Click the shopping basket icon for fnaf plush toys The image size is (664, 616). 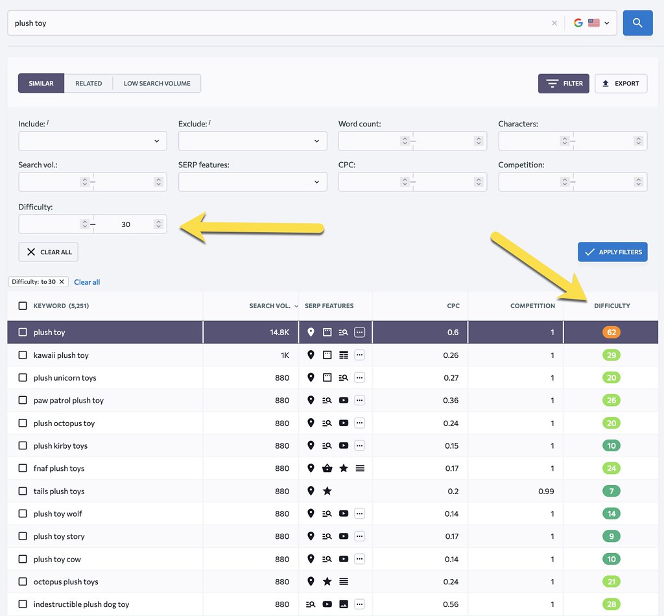(327, 469)
